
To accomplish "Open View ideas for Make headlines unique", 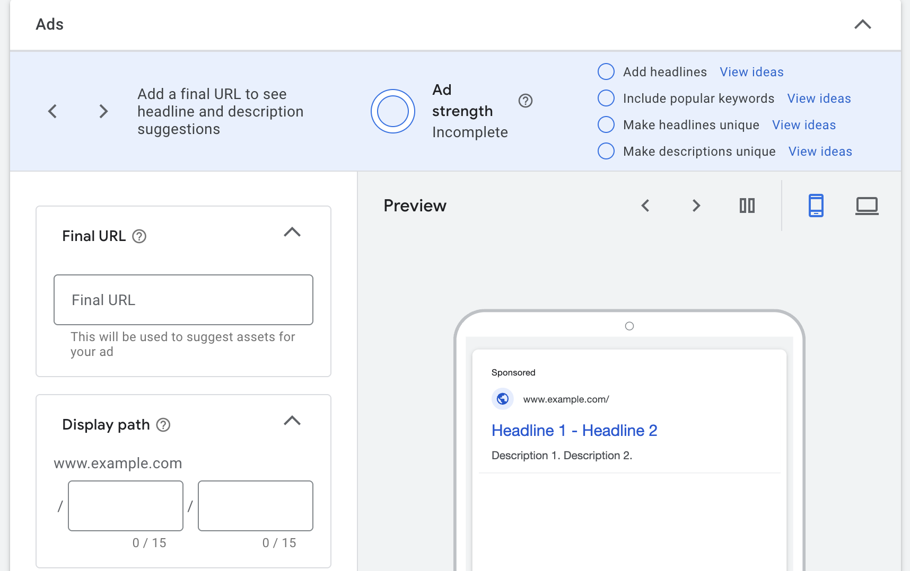I will pos(804,125).
